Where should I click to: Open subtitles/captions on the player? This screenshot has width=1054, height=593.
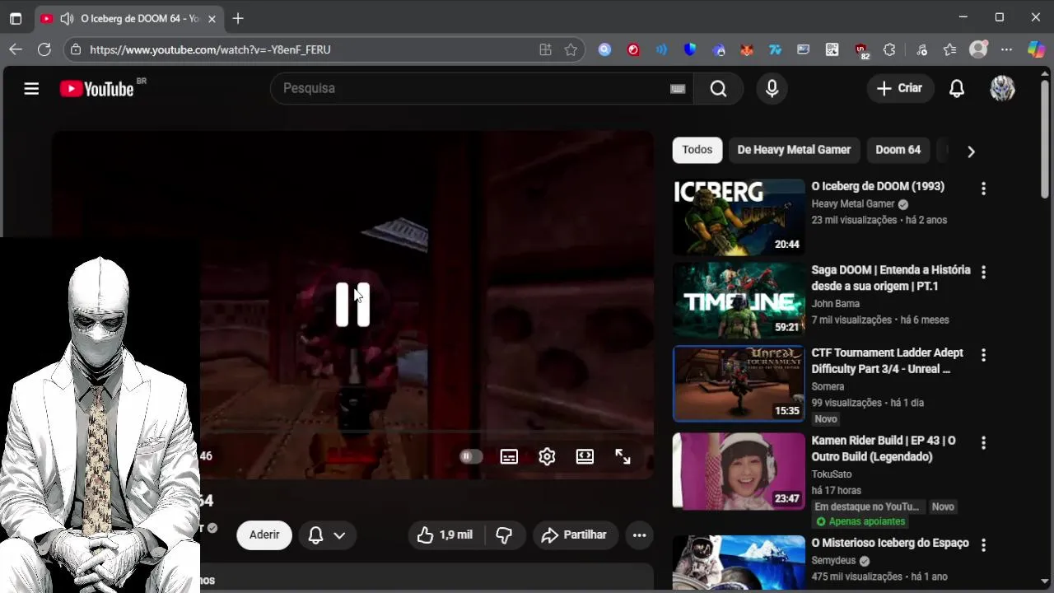[x=509, y=456]
